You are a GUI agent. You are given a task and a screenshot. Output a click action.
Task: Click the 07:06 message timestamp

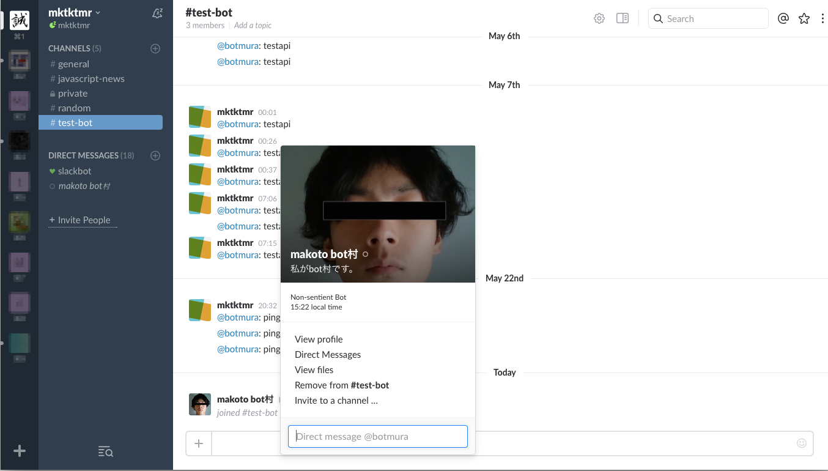[267, 199]
